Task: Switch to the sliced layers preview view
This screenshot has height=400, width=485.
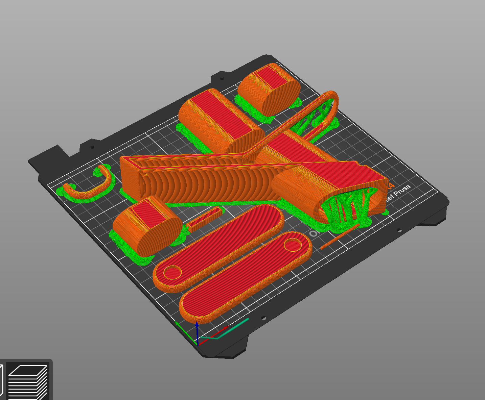Action: [x=27, y=382]
